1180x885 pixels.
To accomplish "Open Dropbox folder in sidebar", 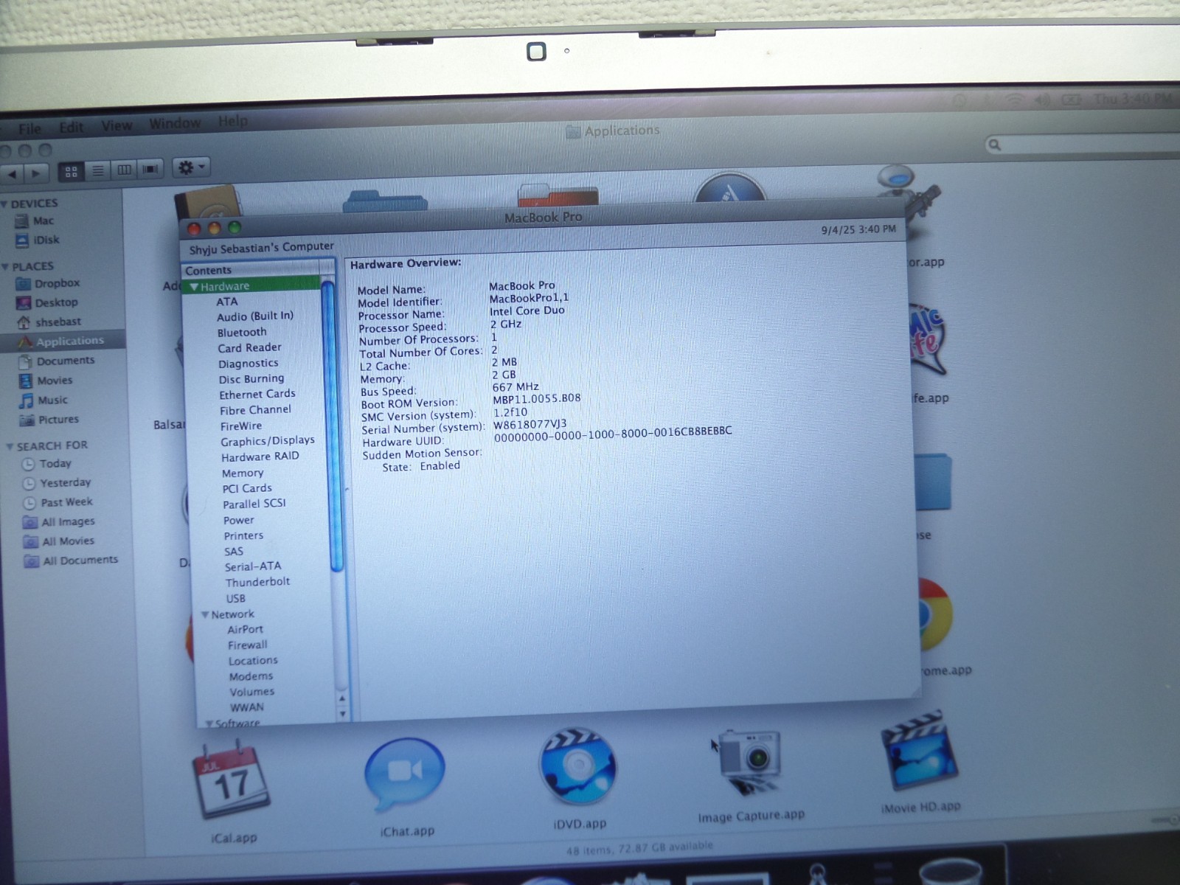I will (x=48, y=283).
